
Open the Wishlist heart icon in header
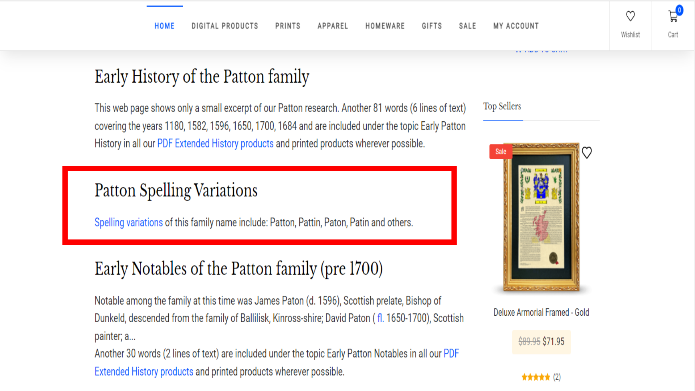tap(630, 17)
